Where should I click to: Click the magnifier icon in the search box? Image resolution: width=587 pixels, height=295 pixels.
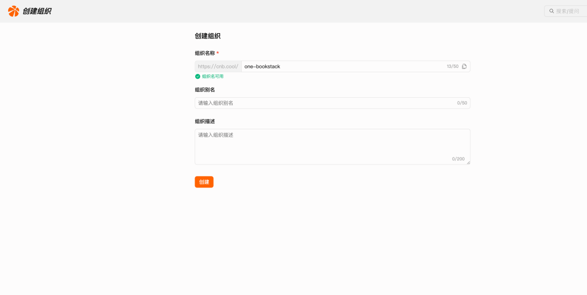pos(552,11)
